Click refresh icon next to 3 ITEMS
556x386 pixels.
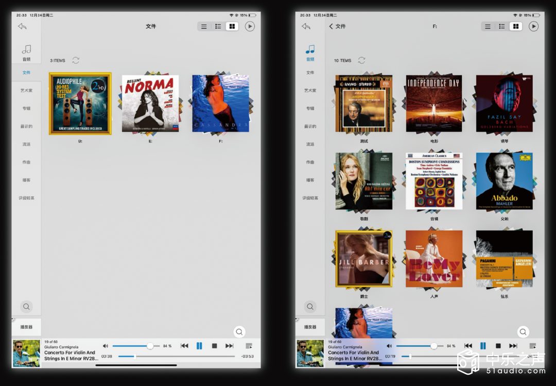76,60
